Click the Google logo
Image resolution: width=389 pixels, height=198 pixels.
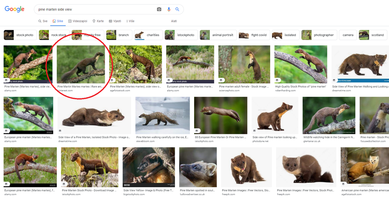point(14,9)
